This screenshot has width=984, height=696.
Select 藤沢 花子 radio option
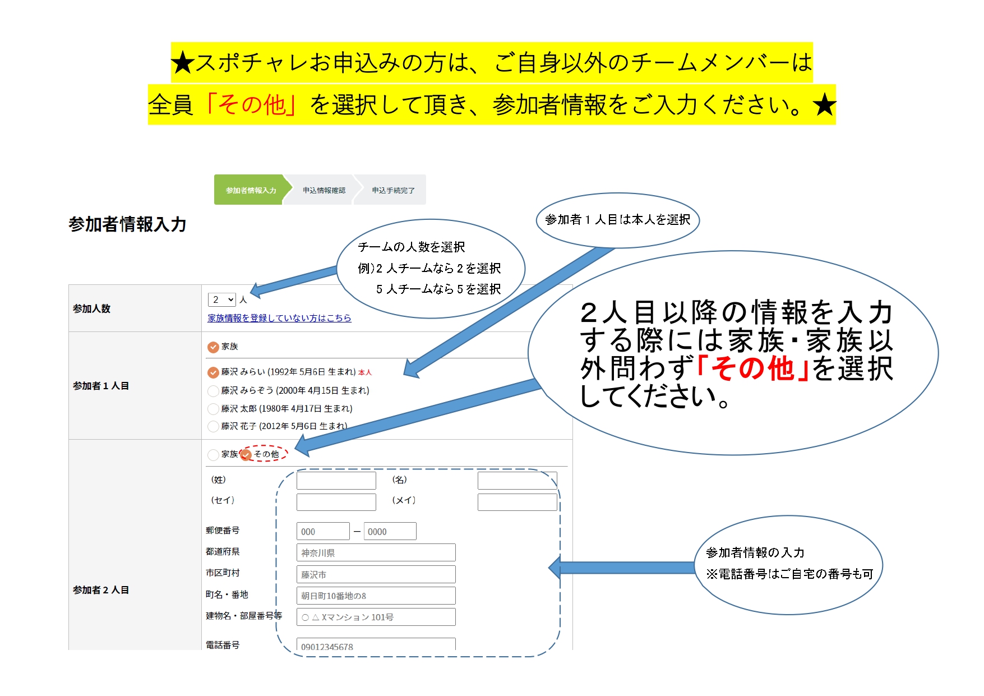[213, 427]
